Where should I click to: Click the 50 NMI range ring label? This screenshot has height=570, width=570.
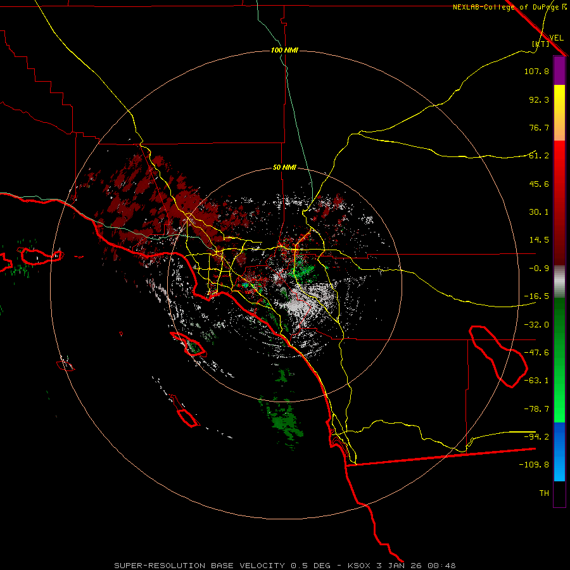[284, 168]
